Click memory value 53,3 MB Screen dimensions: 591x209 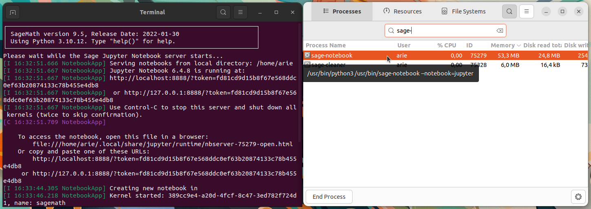click(x=508, y=55)
